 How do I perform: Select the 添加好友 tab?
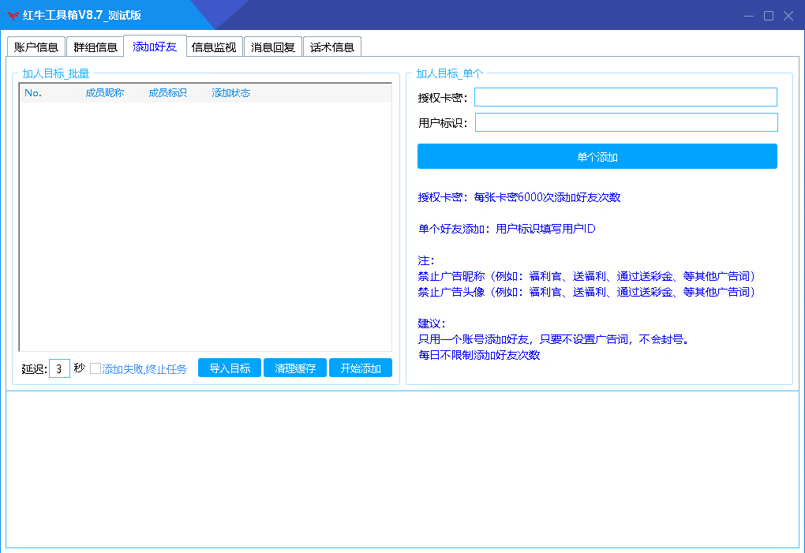pyautogui.click(x=155, y=47)
